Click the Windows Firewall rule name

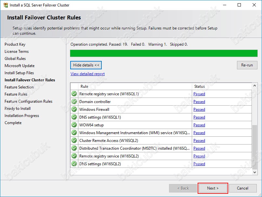(x=94, y=110)
